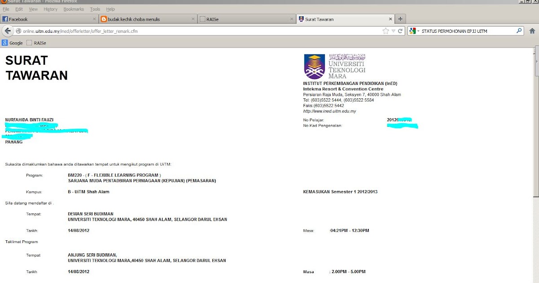The image size is (539, 283).
Task: Close the RAISe tab
Action: 292,19
